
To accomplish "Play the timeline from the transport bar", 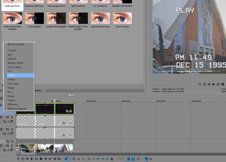I will pos(32,159).
